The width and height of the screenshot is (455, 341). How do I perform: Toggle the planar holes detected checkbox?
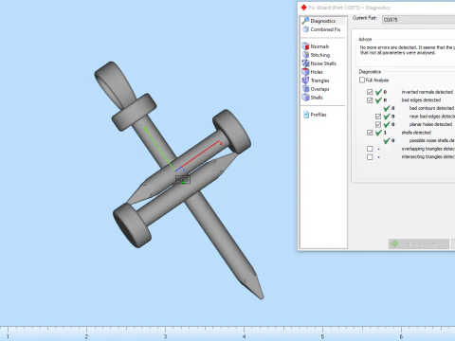(x=378, y=124)
